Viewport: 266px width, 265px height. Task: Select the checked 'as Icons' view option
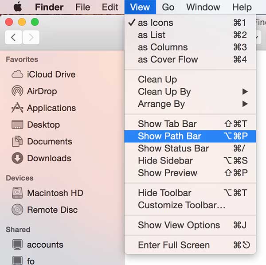155,23
